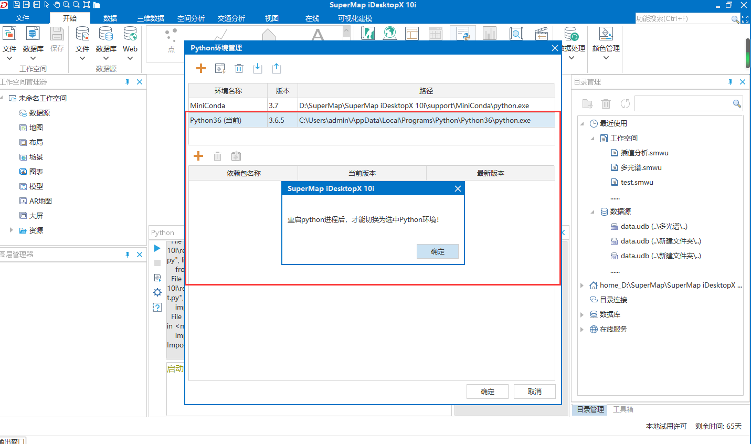
Task: Open Python settings gear icon
Action: [157, 292]
